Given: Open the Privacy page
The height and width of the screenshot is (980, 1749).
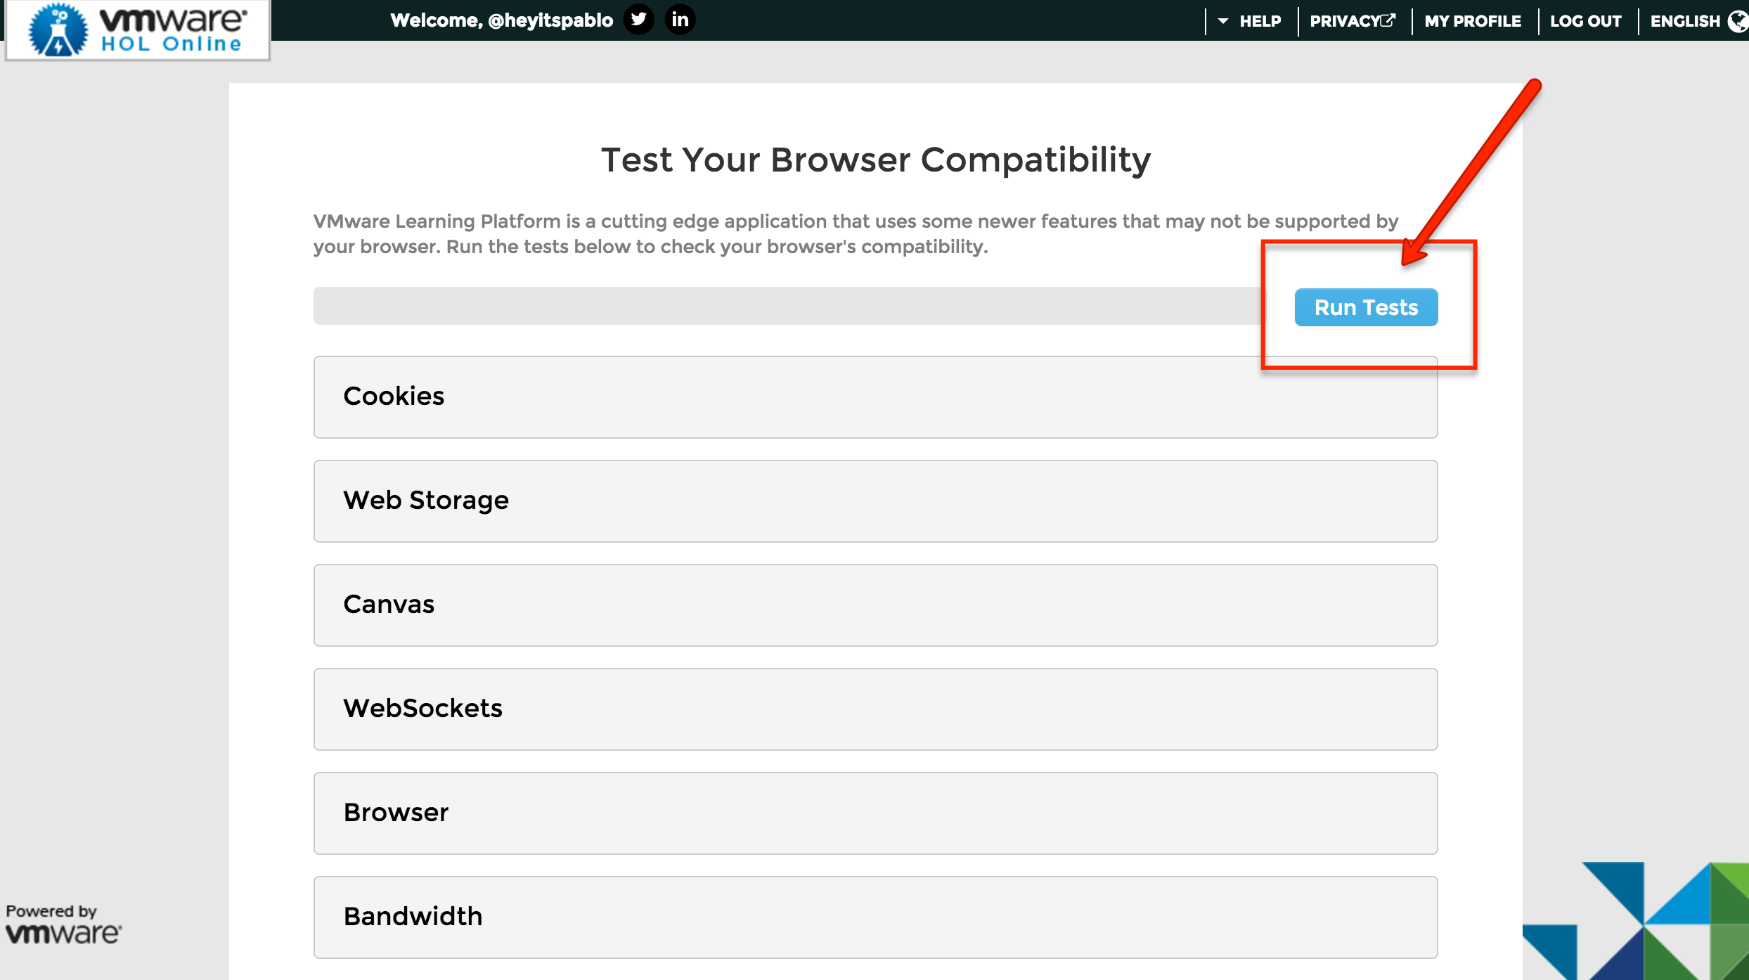Looking at the screenshot, I should [x=1344, y=21].
